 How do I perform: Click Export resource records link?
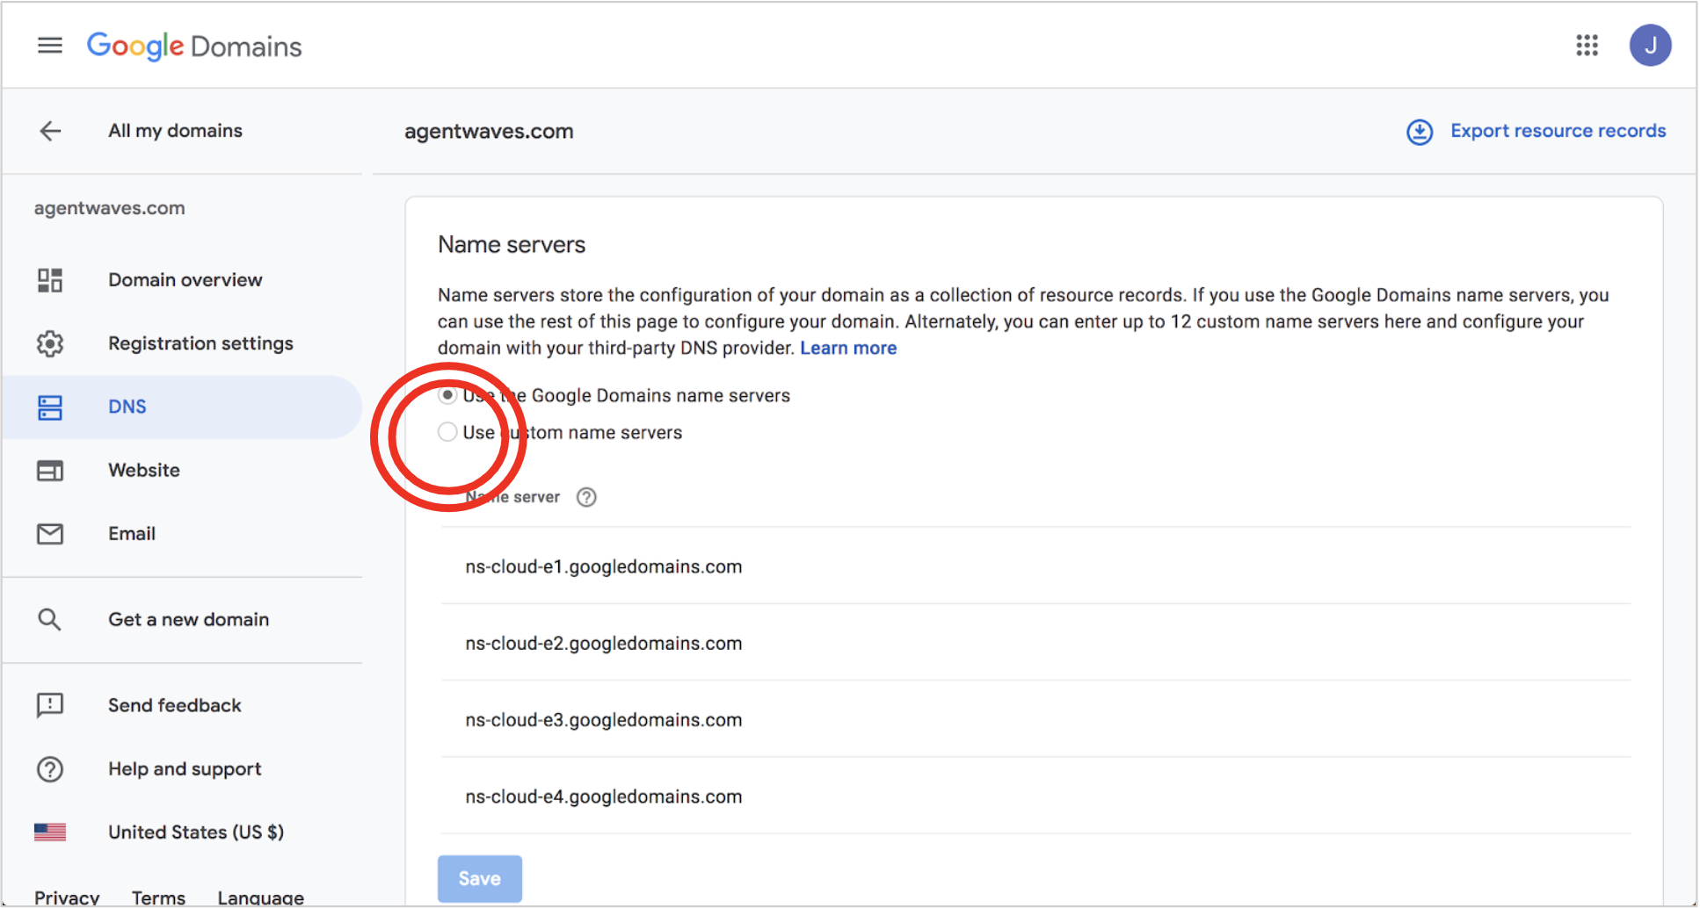click(x=1558, y=131)
